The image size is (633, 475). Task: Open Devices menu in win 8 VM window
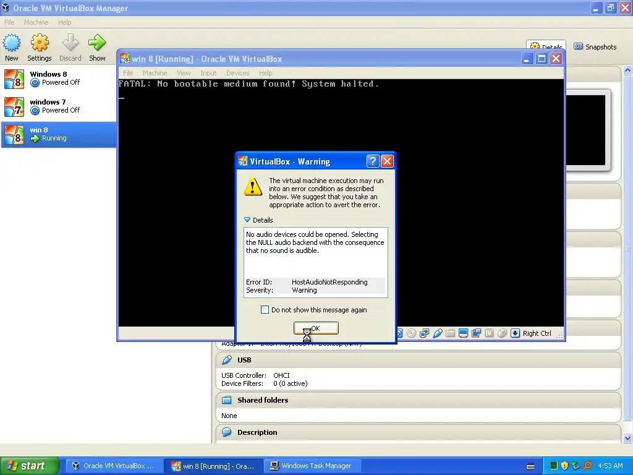pos(238,73)
